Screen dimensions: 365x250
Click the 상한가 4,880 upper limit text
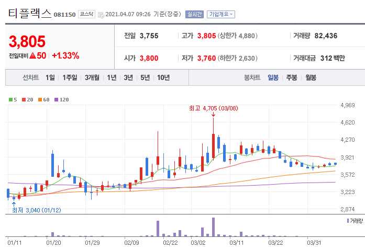[x=237, y=36]
